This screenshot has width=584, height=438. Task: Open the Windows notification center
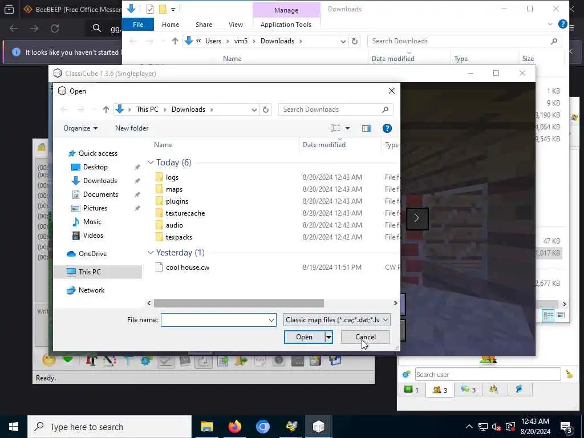click(x=566, y=427)
